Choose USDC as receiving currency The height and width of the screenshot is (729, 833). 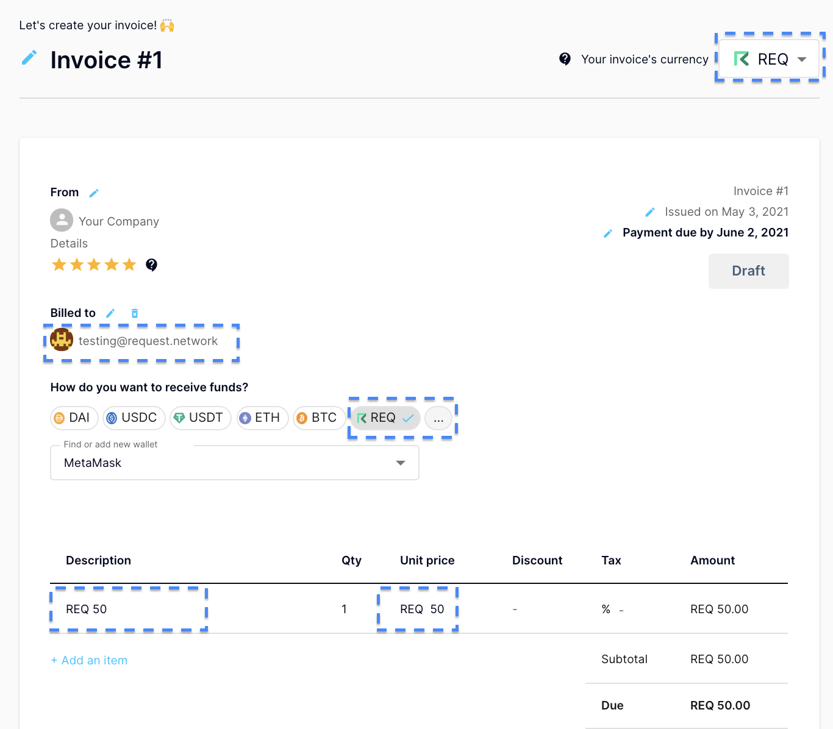(134, 418)
